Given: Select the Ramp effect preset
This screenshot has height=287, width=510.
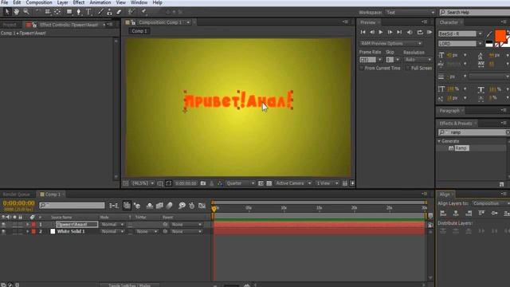Looking at the screenshot, I should 461,148.
